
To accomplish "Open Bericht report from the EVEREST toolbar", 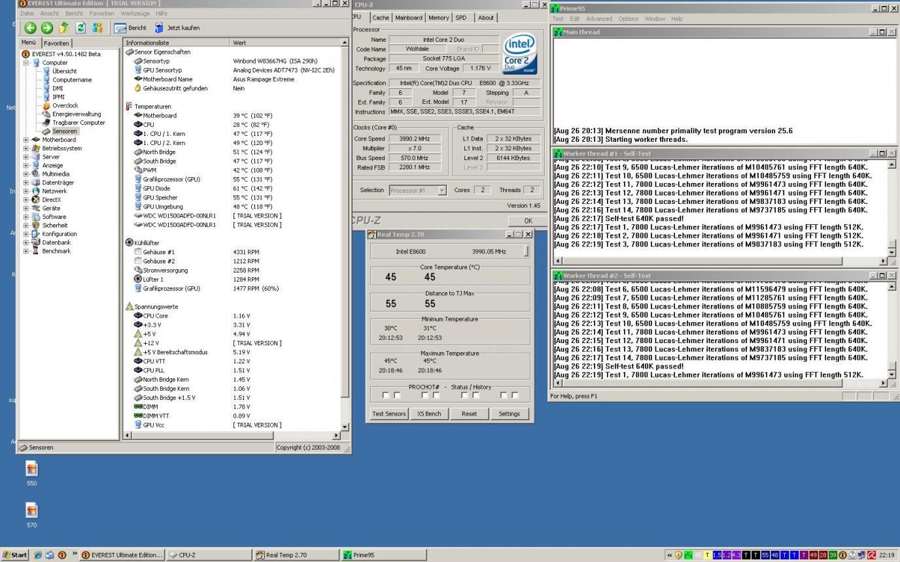I will pos(130,27).
